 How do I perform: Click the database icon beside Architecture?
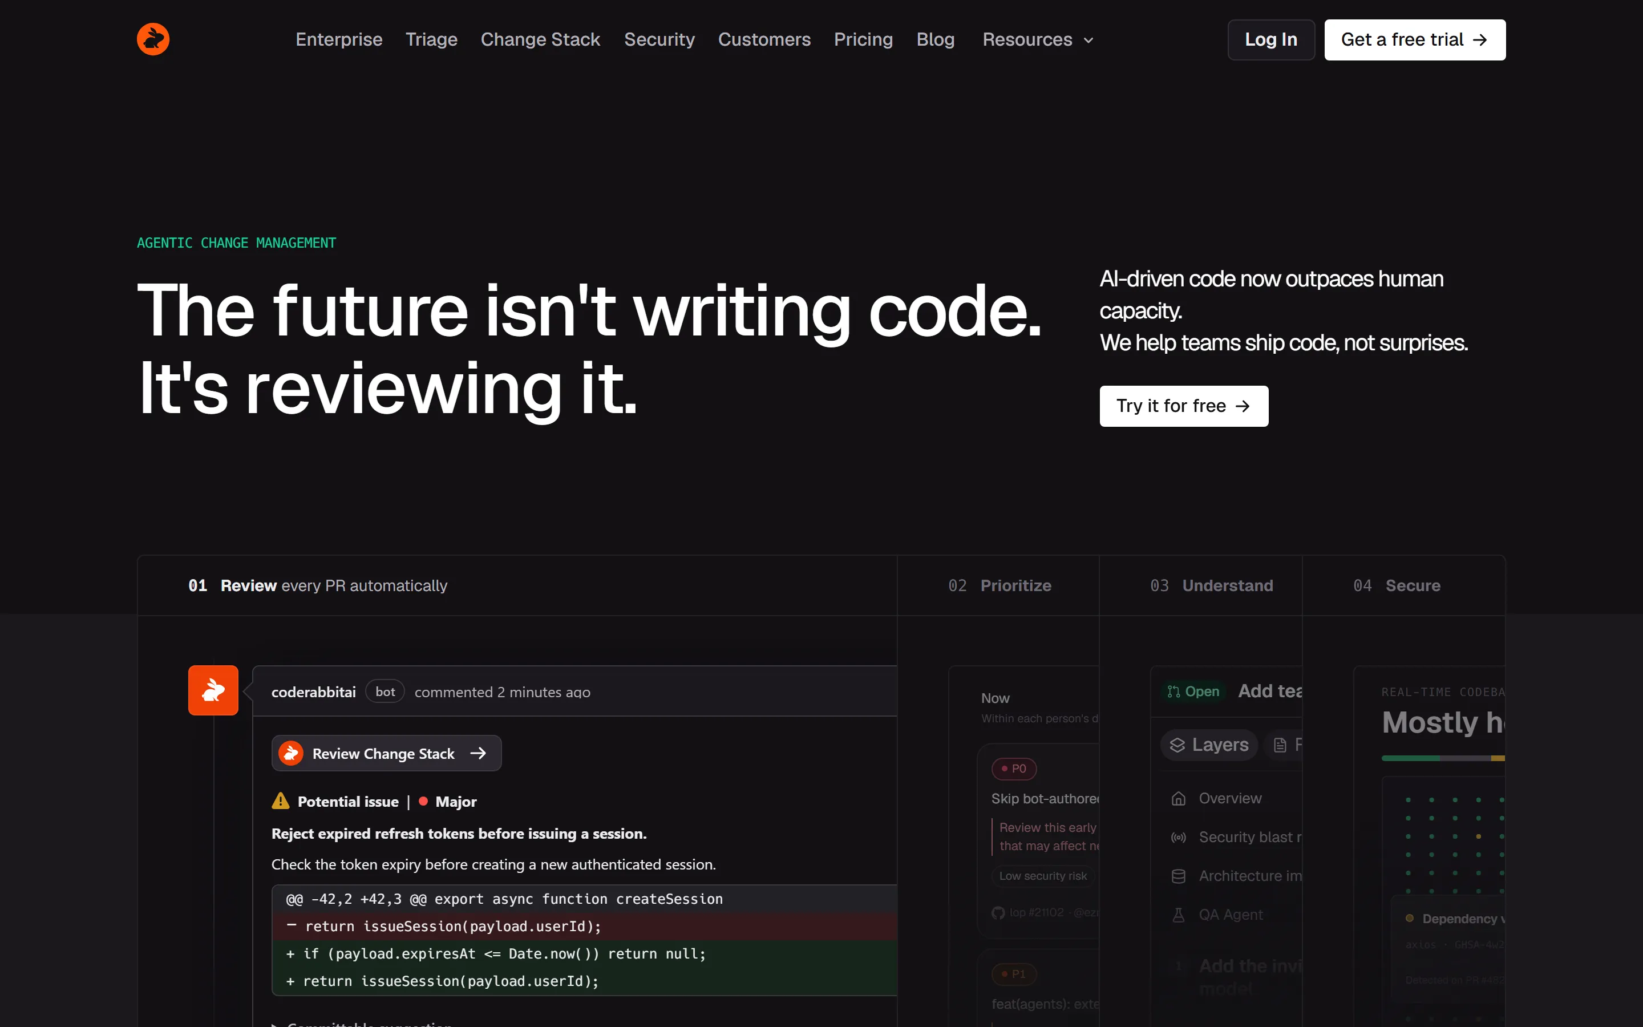(1179, 876)
